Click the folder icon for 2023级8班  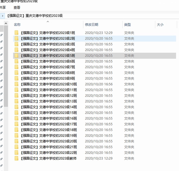coord(17,72)
